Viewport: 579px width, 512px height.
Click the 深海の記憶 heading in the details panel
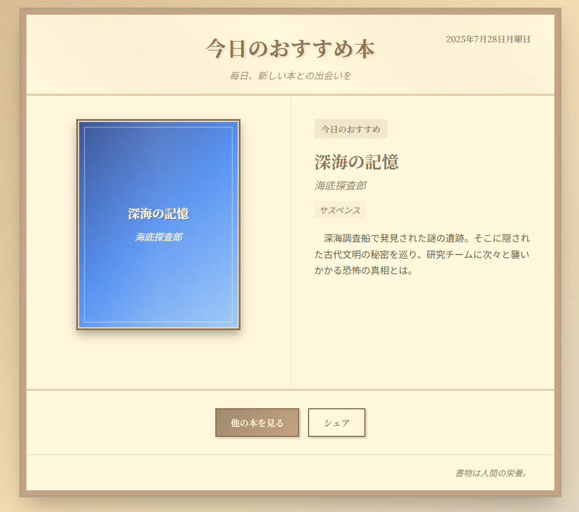[x=357, y=162]
